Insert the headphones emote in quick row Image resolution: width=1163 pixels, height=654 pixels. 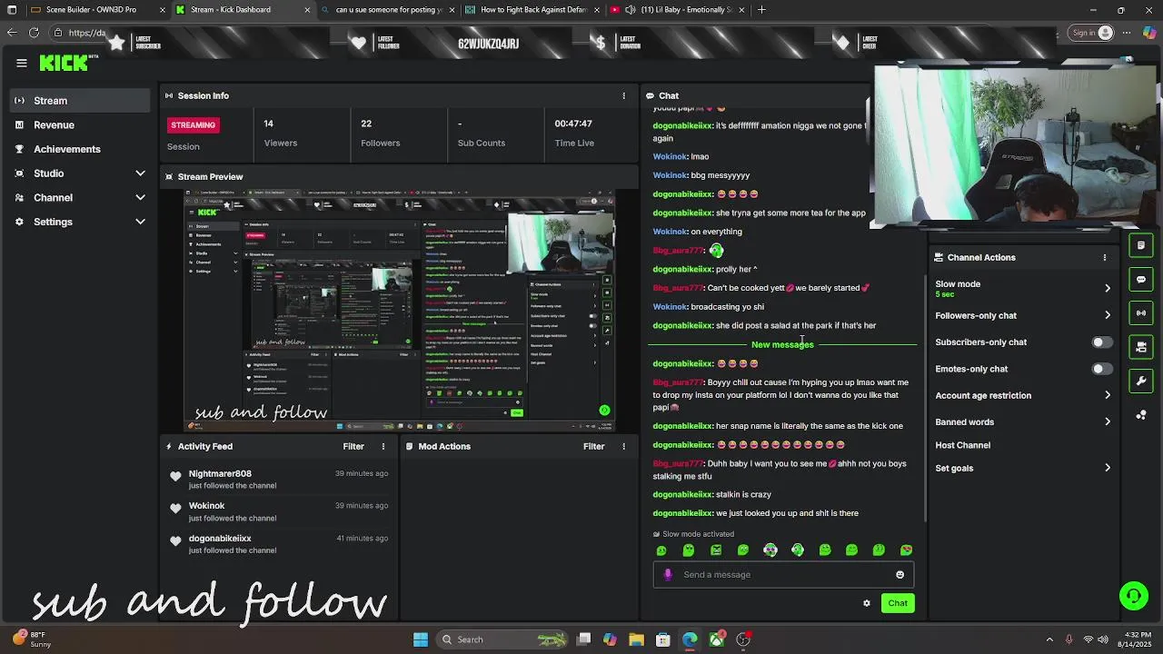pos(798,550)
